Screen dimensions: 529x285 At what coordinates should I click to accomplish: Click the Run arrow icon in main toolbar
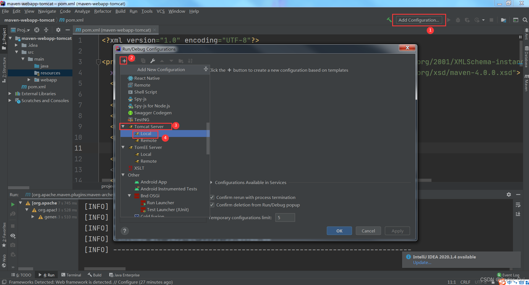point(449,20)
